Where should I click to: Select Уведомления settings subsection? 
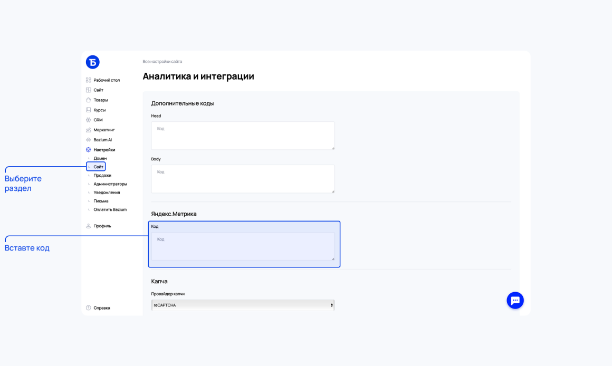pyautogui.click(x=107, y=192)
